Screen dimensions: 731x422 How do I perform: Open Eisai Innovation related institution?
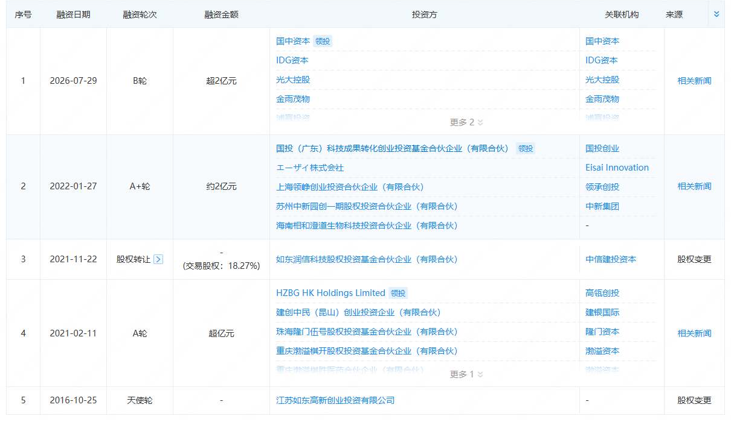tap(617, 168)
